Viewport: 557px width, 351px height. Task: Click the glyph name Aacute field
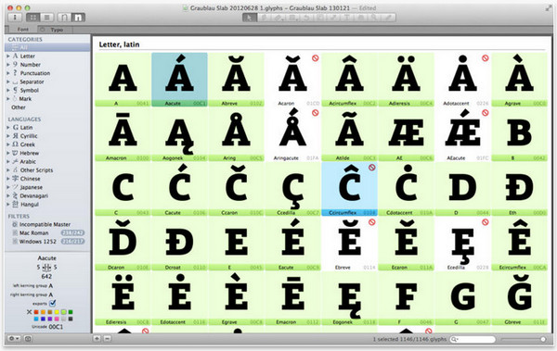click(x=47, y=258)
